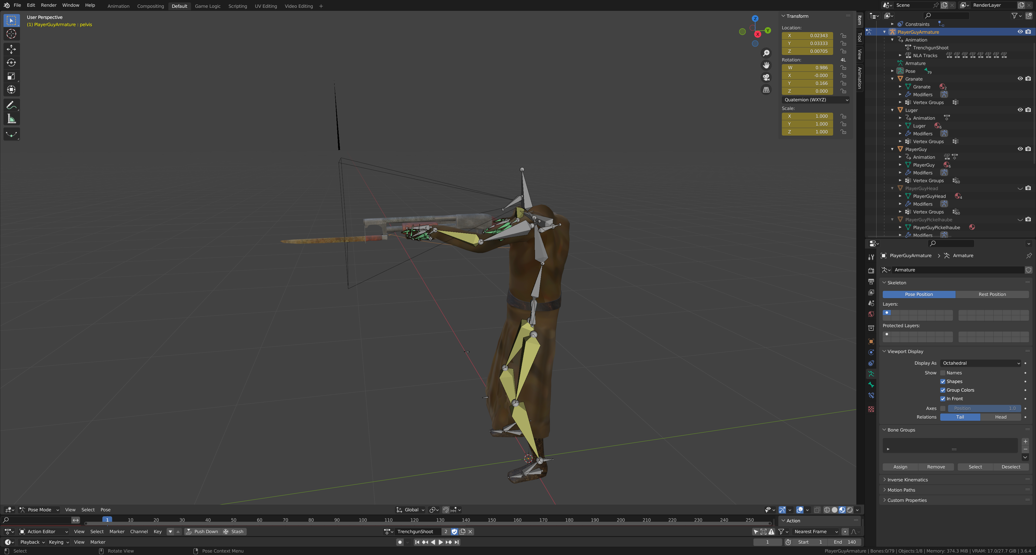Open the World properties tab icon

pyautogui.click(x=871, y=314)
